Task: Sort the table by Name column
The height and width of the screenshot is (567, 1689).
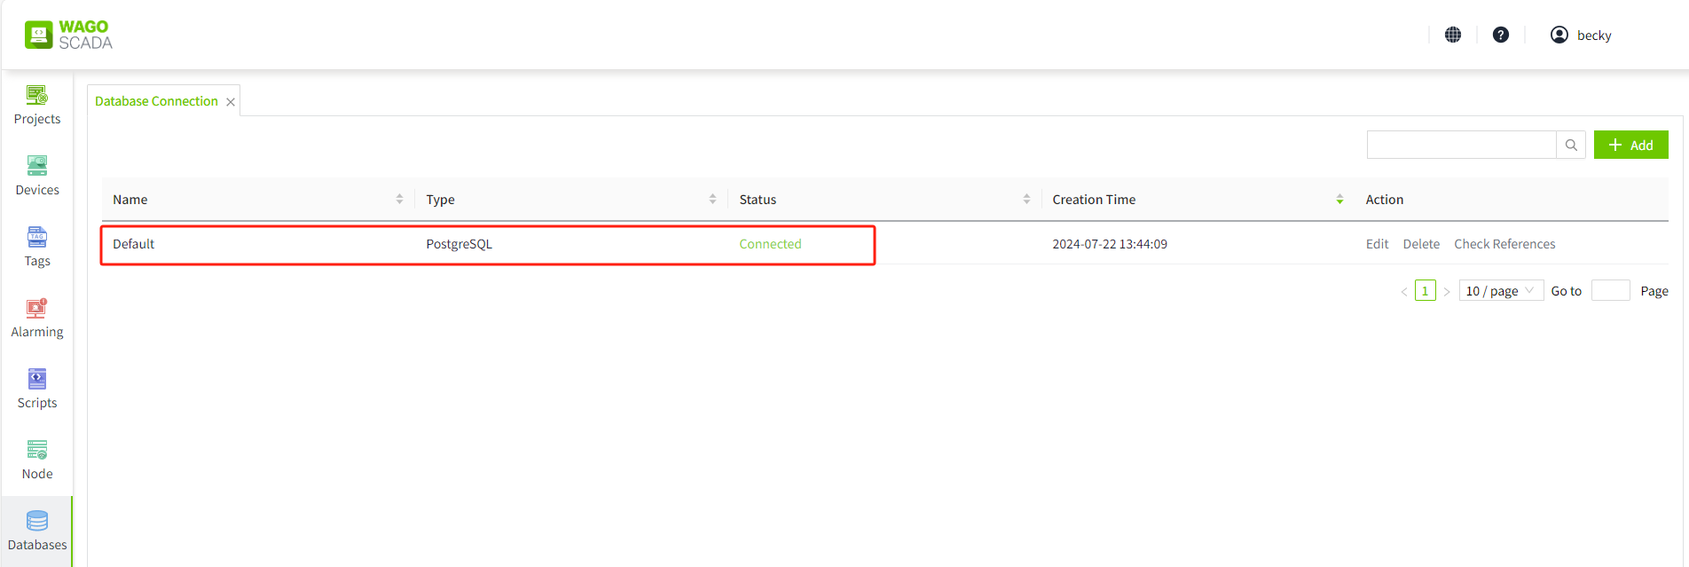Action: 399,200
